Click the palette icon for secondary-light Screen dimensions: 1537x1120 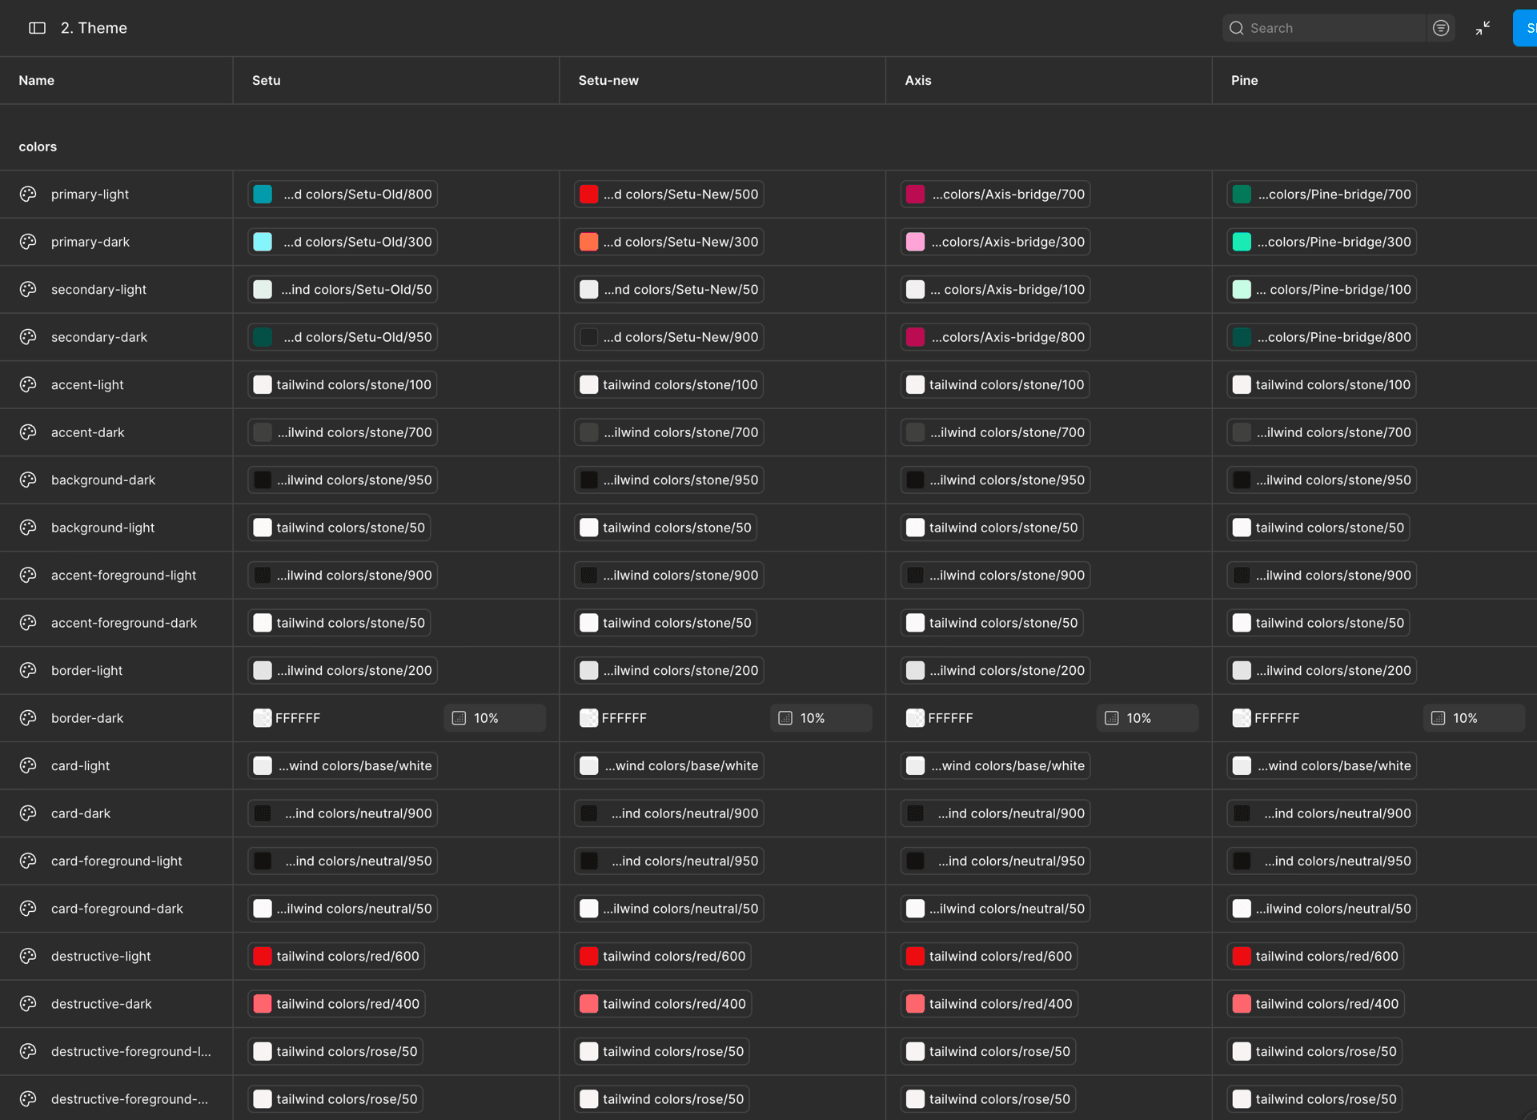pos(28,289)
